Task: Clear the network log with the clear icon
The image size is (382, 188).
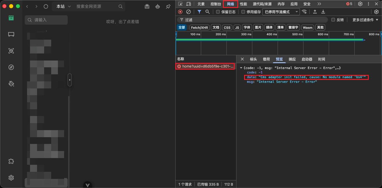Action: pyautogui.click(x=188, y=12)
